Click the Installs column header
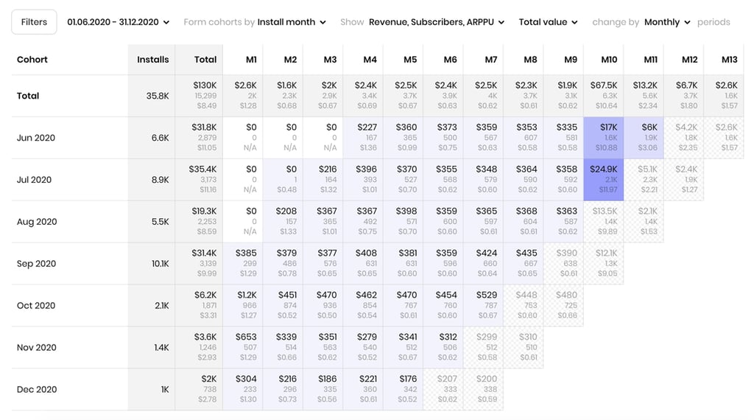 pos(152,60)
